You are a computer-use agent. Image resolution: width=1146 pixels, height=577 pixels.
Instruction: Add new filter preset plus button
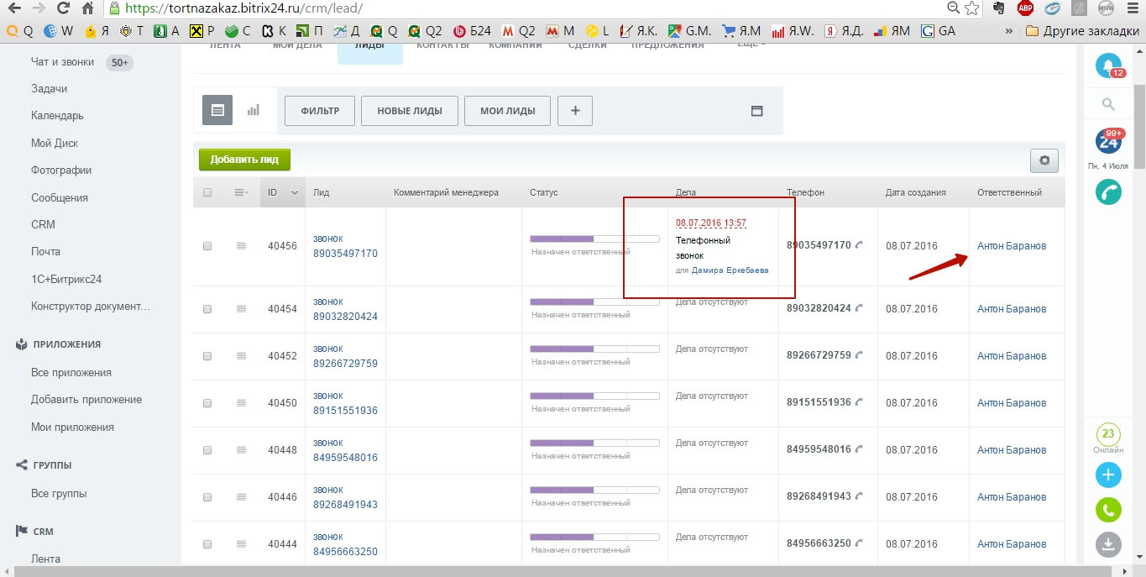pyautogui.click(x=575, y=110)
